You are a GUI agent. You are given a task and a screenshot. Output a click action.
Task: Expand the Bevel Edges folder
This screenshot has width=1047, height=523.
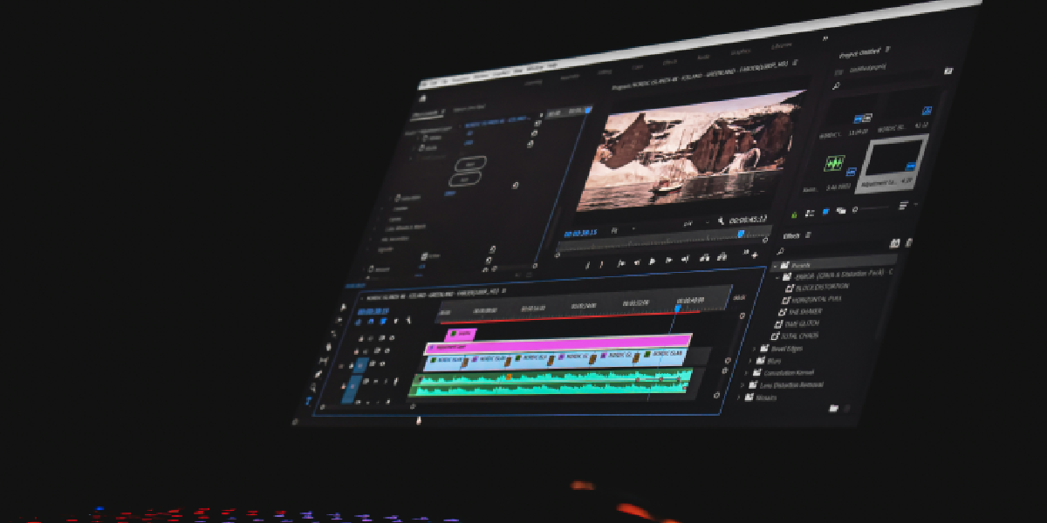[x=754, y=349]
